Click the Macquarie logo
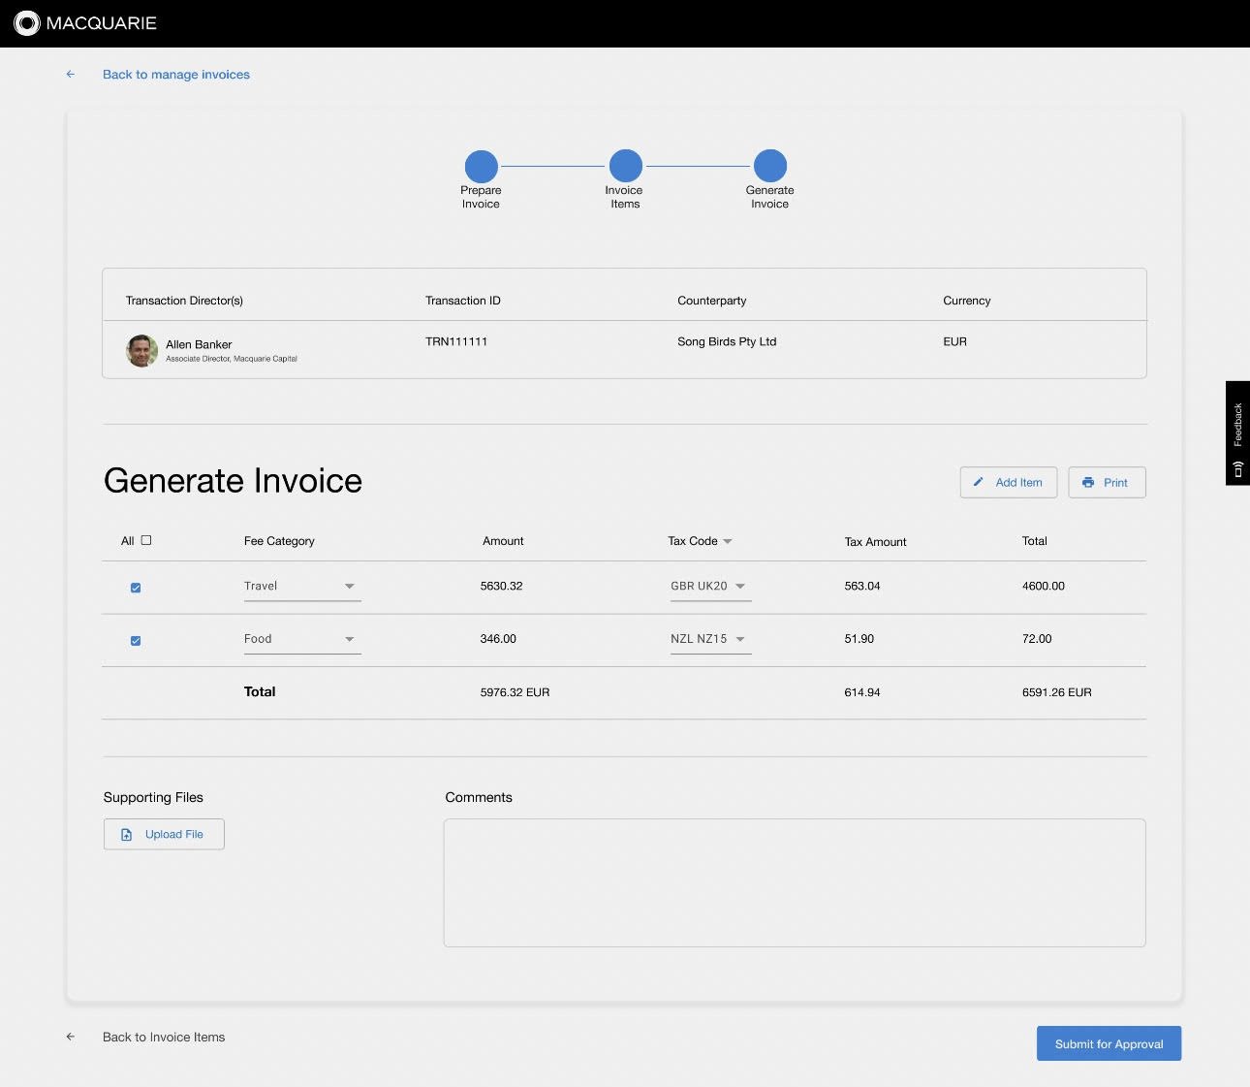 click(x=85, y=23)
